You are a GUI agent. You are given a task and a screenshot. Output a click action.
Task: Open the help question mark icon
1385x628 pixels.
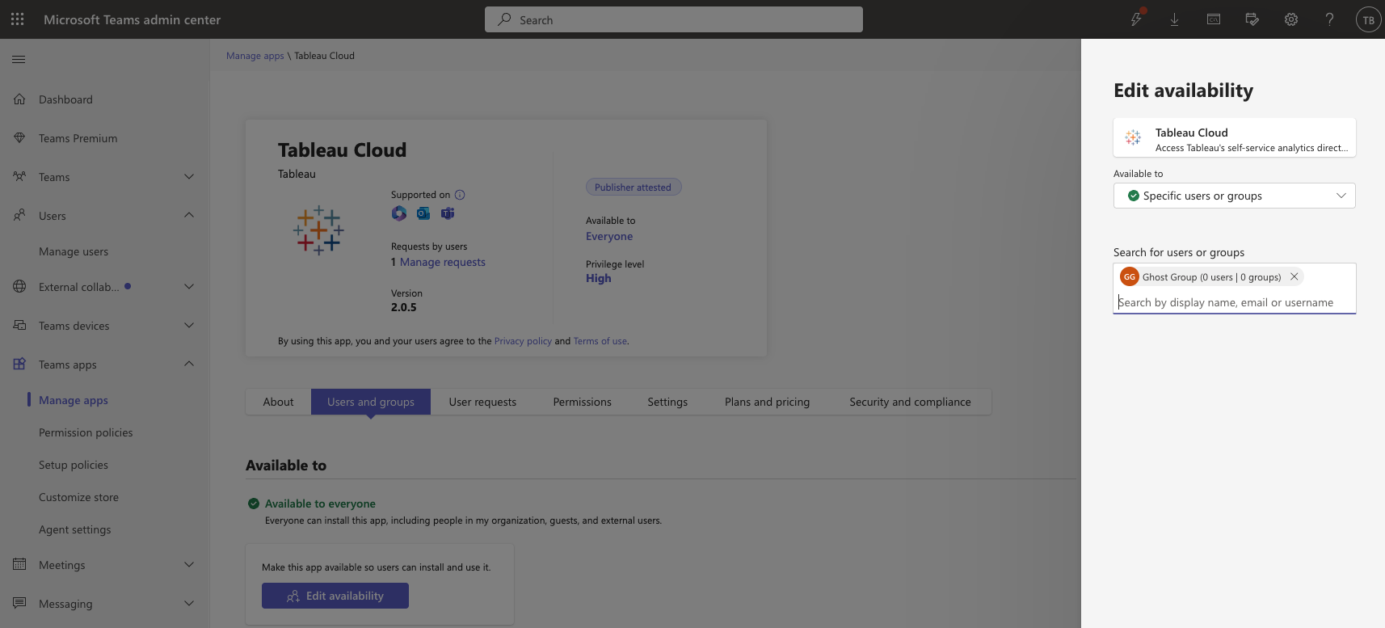(1330, 19)
